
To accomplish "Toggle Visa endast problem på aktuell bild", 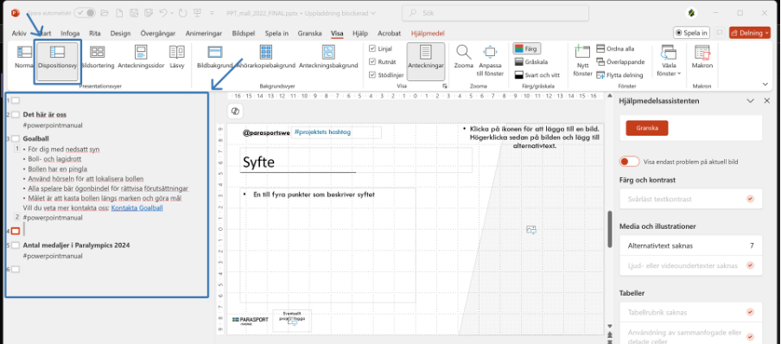I will pos(630,162).
